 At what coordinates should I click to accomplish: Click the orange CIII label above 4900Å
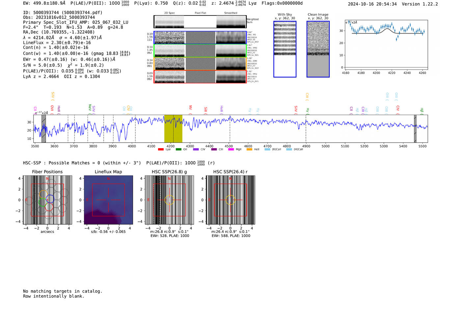pos(307,96)
